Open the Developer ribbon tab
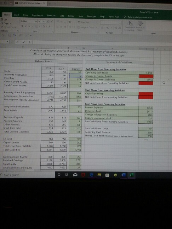The image size is (172, 229). point(91,16)
